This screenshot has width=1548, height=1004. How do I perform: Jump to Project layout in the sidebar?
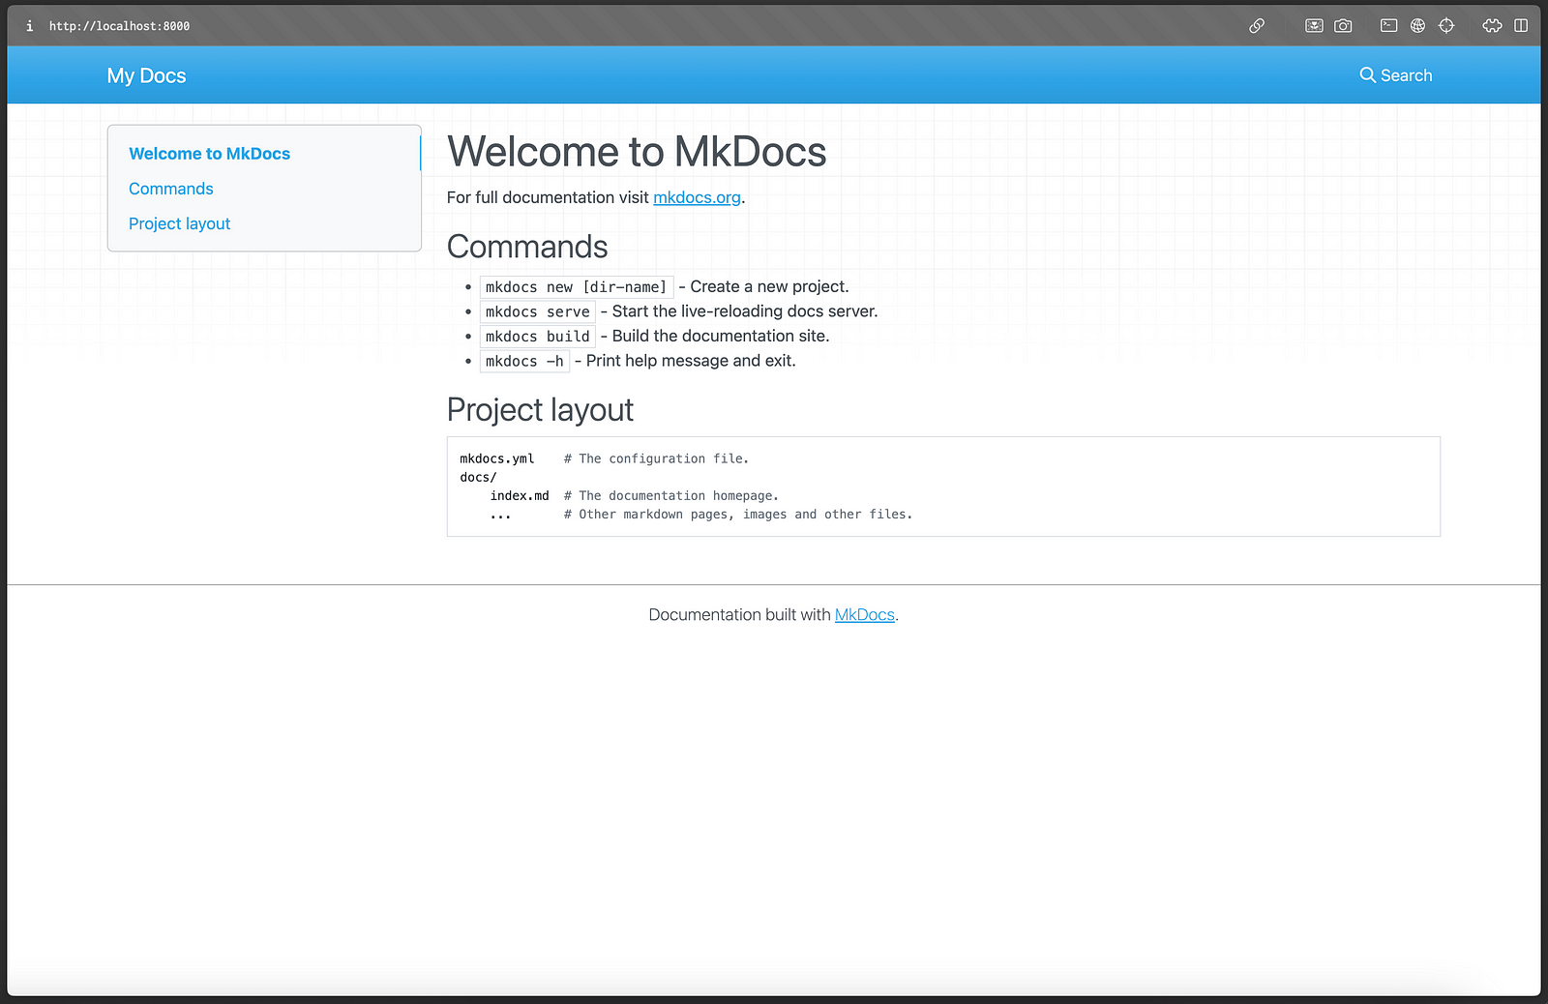[x=179, y=223]
